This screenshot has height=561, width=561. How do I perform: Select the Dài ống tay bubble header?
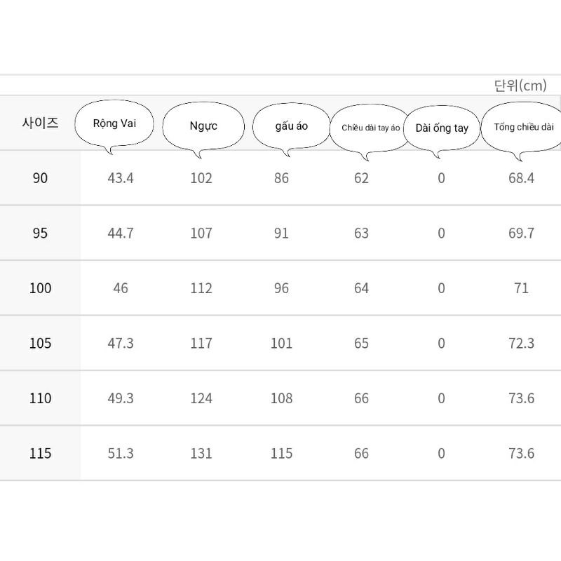(x=442, y=128)
